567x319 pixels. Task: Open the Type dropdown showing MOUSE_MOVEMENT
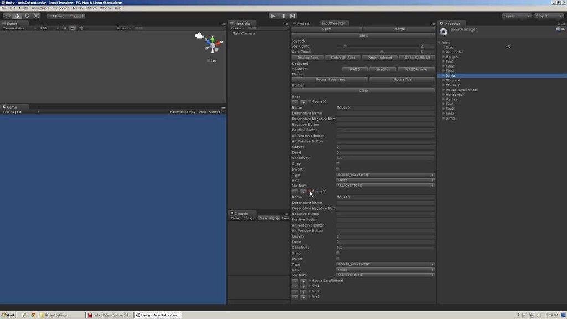385,174
